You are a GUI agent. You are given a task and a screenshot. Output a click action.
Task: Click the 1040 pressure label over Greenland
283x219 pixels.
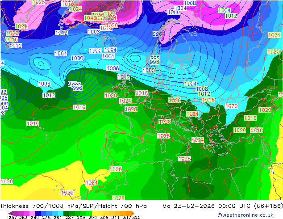click(x=90, y=18)
